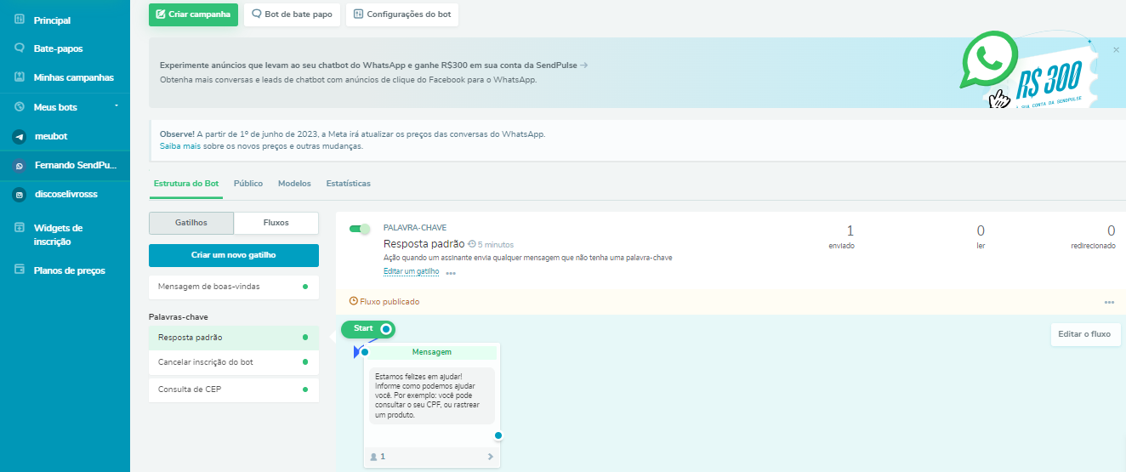The height and width of the screenshot is (472, 1126).
Task: Click the PALAVRA-CHAVE label
Action: (x=414, y=227)
